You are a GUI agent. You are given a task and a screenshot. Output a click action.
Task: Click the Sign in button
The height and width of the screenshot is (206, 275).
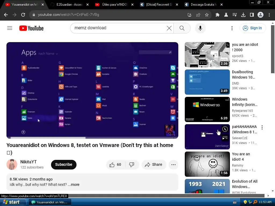pos(252,28)
